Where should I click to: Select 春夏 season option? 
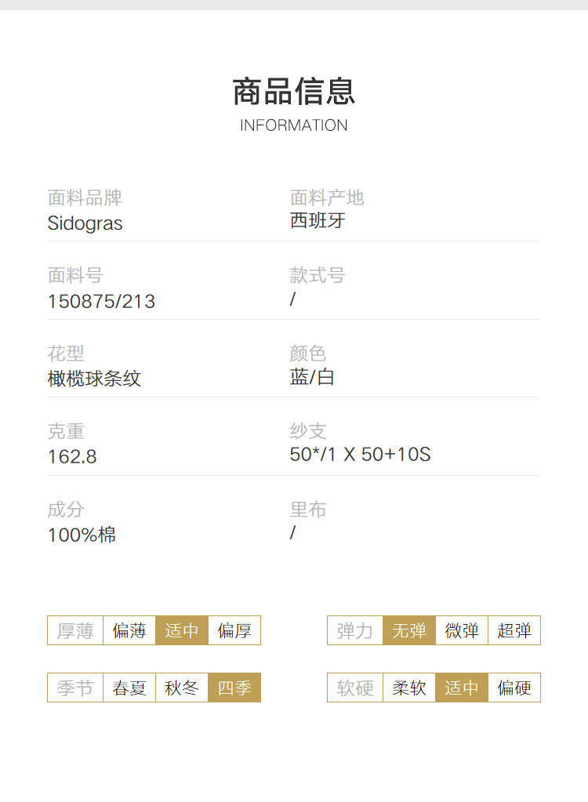[x=129, y=688]
